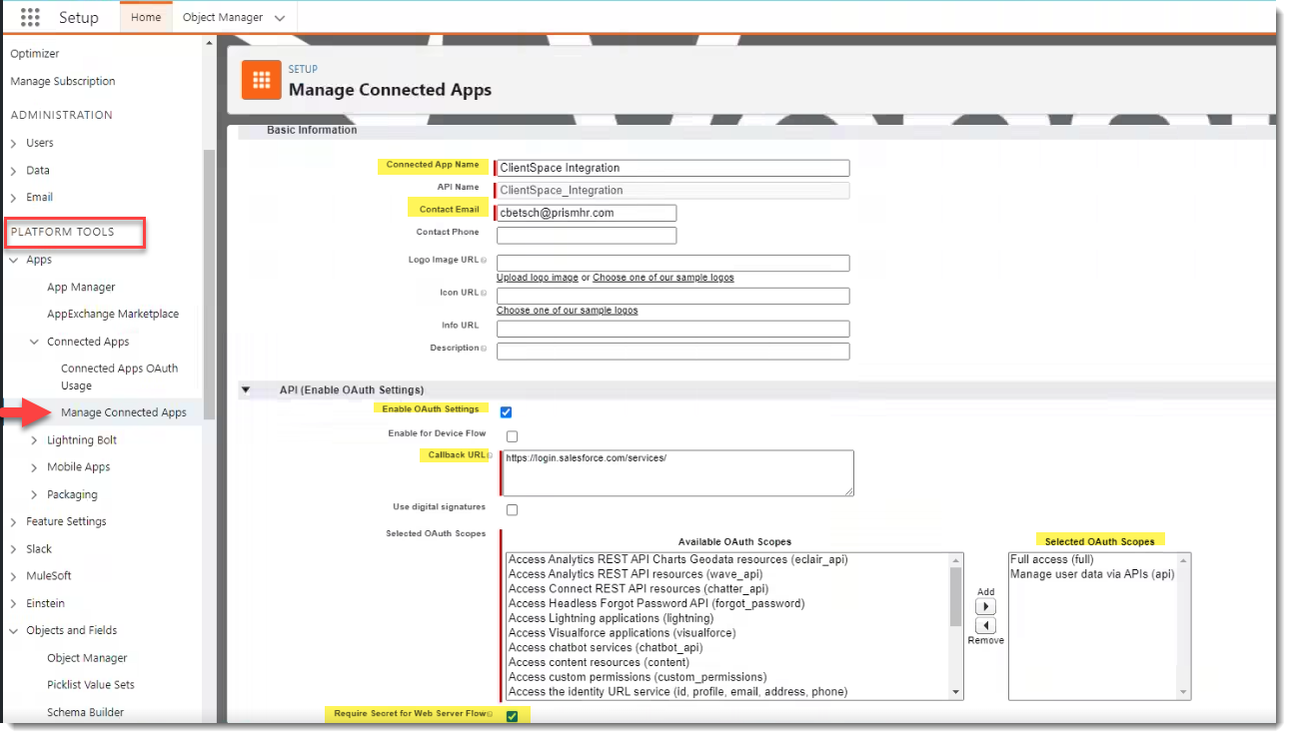Viewport: 1291px width, 738px height.
Task: Open the App Launcher grid icon
Action: pos(30,18)
